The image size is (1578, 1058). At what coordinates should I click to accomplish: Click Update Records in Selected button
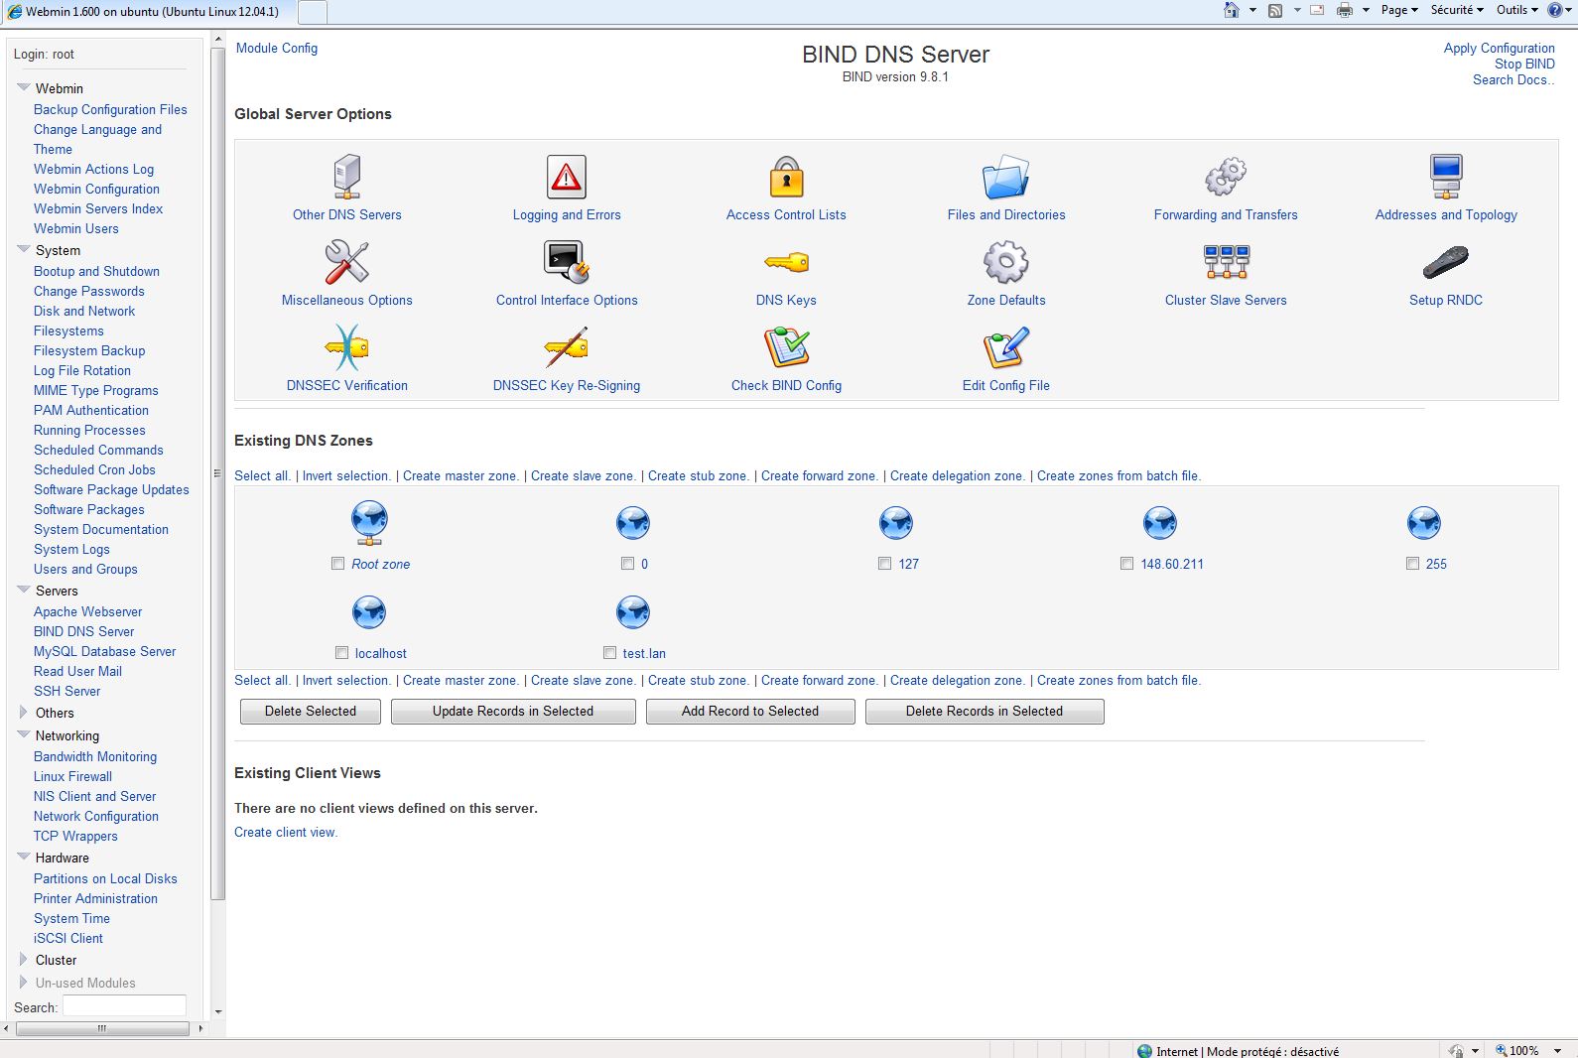(x=513, y=712)
